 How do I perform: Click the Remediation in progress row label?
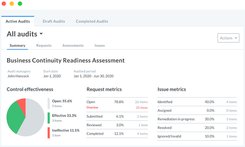pyautogui.click(x=176, y=119)
